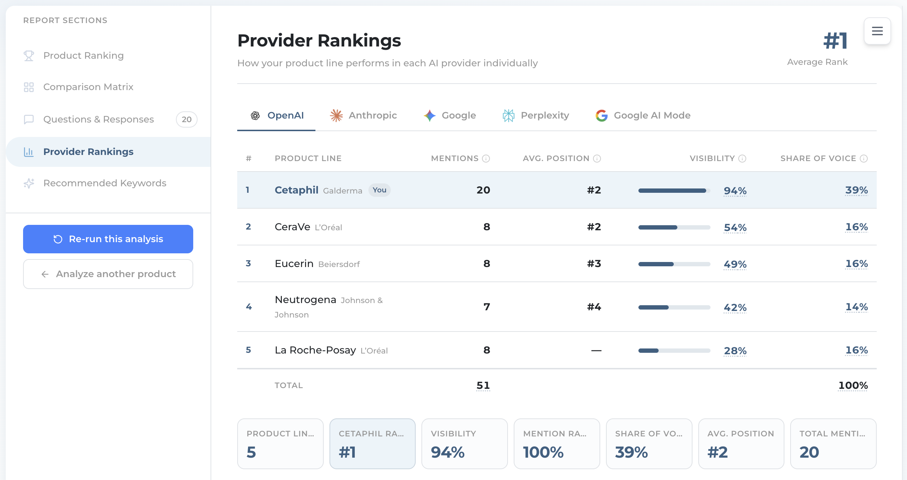Screen dimensions: 907x480
Task: Click the Perplexity logo icon
Action: pyautogui.click(x=508, y=115)
